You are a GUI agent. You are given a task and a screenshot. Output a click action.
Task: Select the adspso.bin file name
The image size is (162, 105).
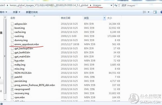pos(21,24)
